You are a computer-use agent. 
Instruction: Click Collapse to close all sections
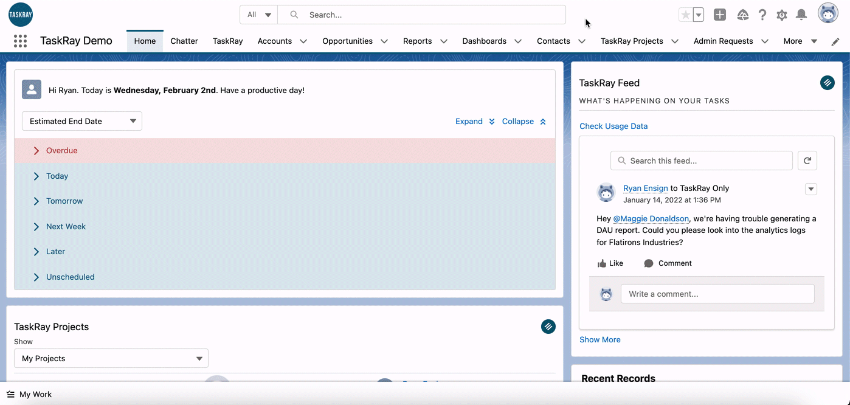coord(524,121)
